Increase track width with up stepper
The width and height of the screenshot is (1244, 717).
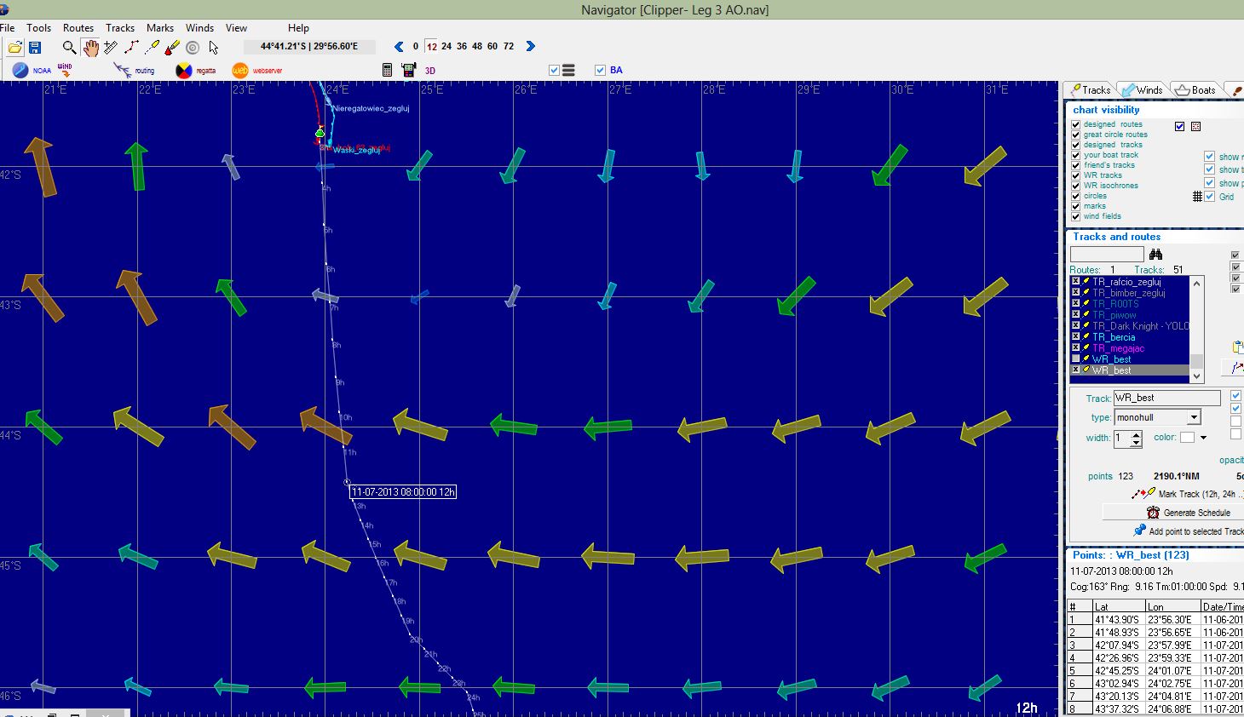(1136, 434)
